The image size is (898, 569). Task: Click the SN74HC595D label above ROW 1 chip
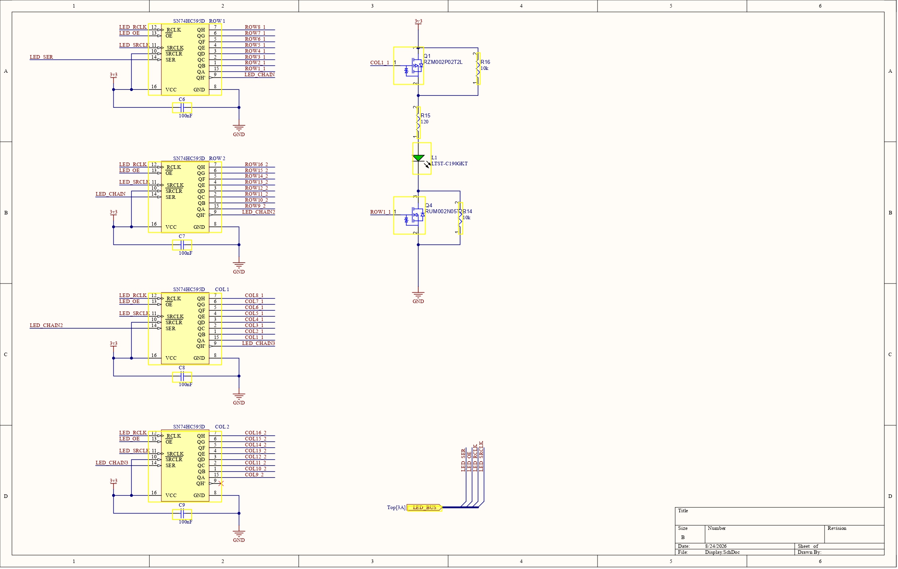click(x=189, y=21)
